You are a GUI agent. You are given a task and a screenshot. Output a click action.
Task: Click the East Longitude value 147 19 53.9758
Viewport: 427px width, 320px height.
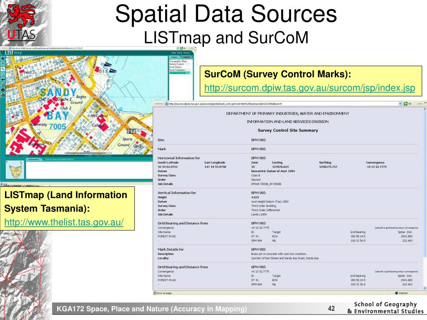point(215,167)
